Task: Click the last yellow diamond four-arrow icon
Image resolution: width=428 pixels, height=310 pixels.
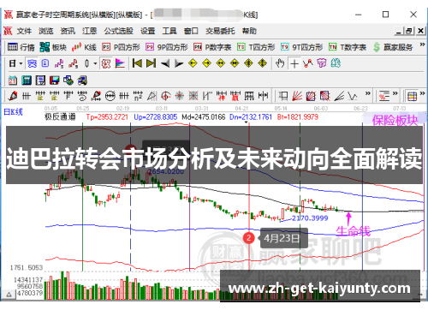Action: point(262,63)
